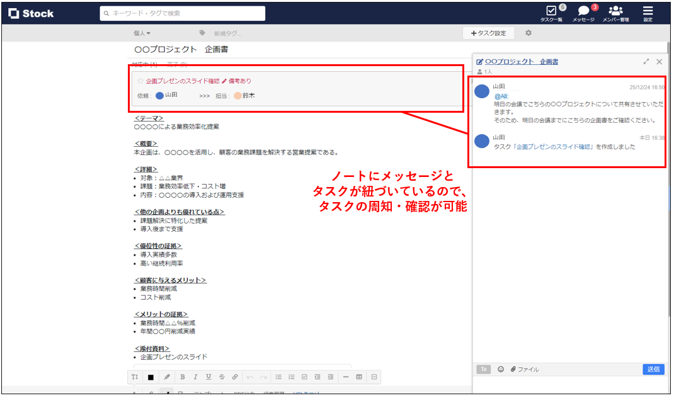Toggle checklist formatting in the editor toolbar
This screenshot has width=674, height=398.
pos(305,377)
